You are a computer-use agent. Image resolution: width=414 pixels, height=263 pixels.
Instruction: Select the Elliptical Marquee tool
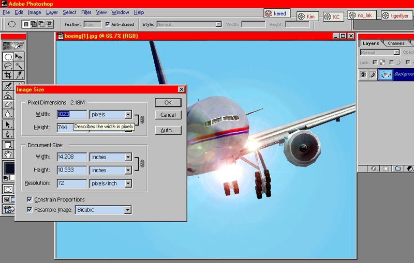coord(8,56)
